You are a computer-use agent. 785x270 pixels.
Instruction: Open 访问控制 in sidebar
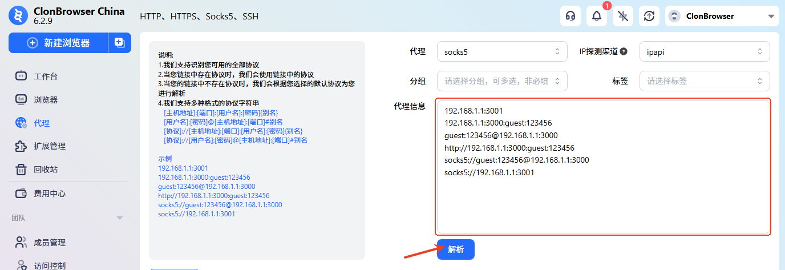tap(50, 265)
